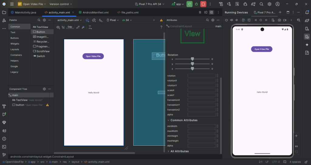Select Pixel 7 Pro A... device tab
Image resolution: width=311 pixels, height=165 pixels.
point(265,12)
